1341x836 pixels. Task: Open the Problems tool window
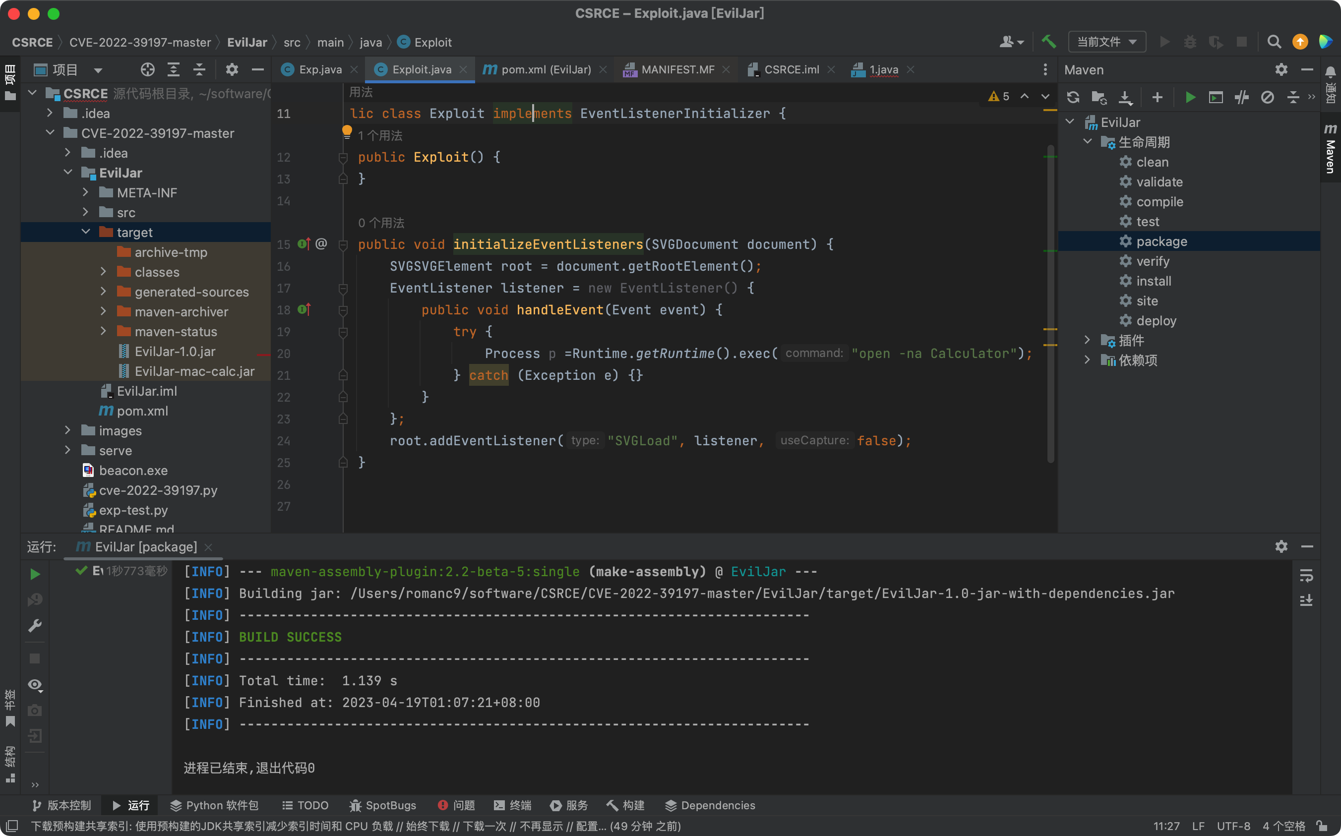point(457,805)
